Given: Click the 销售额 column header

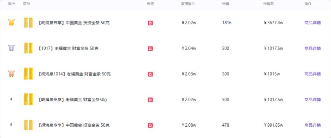Looking at the screenshot, I should (268, 4).
